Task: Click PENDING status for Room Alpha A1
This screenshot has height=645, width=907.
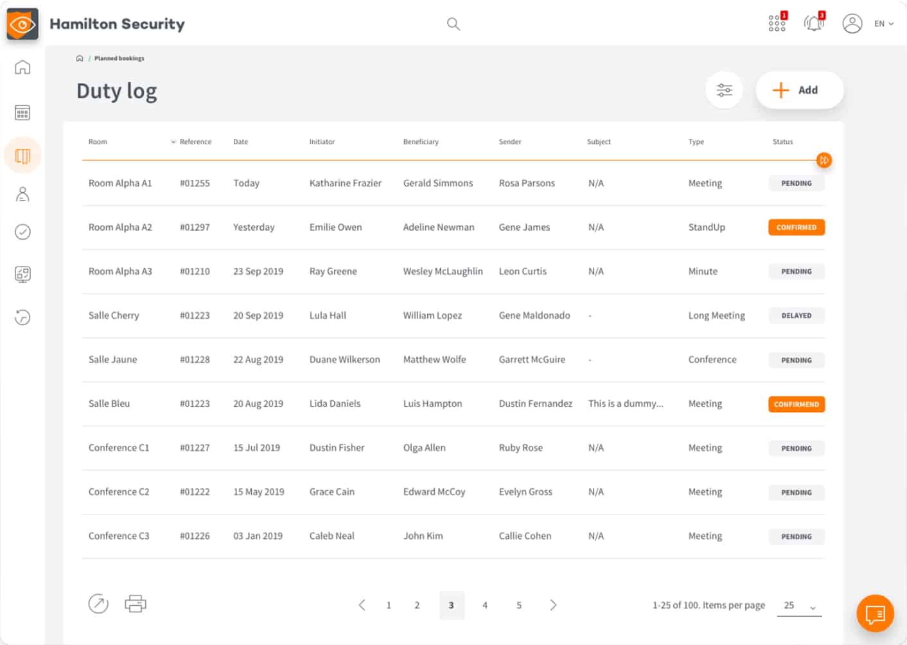Action: point(797,184)
